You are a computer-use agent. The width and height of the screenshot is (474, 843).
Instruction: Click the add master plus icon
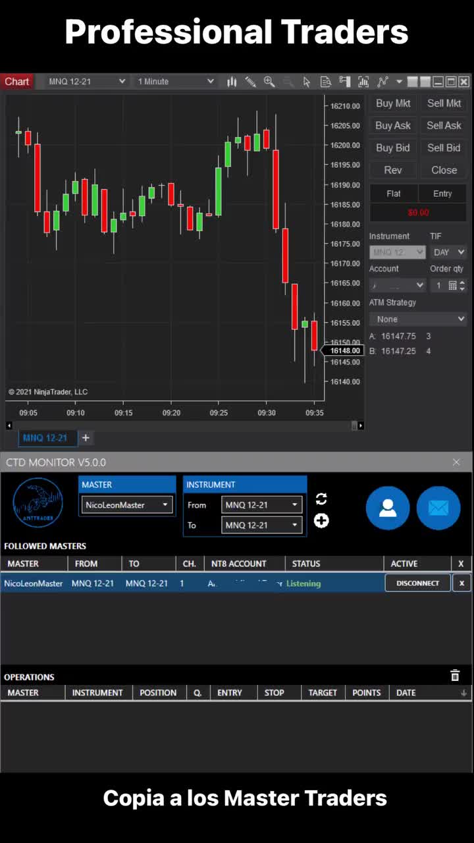coord(321,521)
